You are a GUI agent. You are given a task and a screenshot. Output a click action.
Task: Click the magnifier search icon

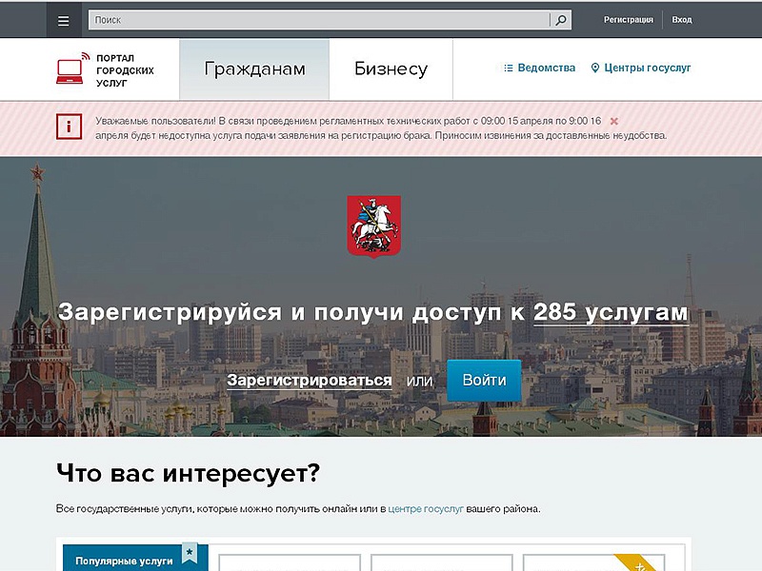point(561,20)
